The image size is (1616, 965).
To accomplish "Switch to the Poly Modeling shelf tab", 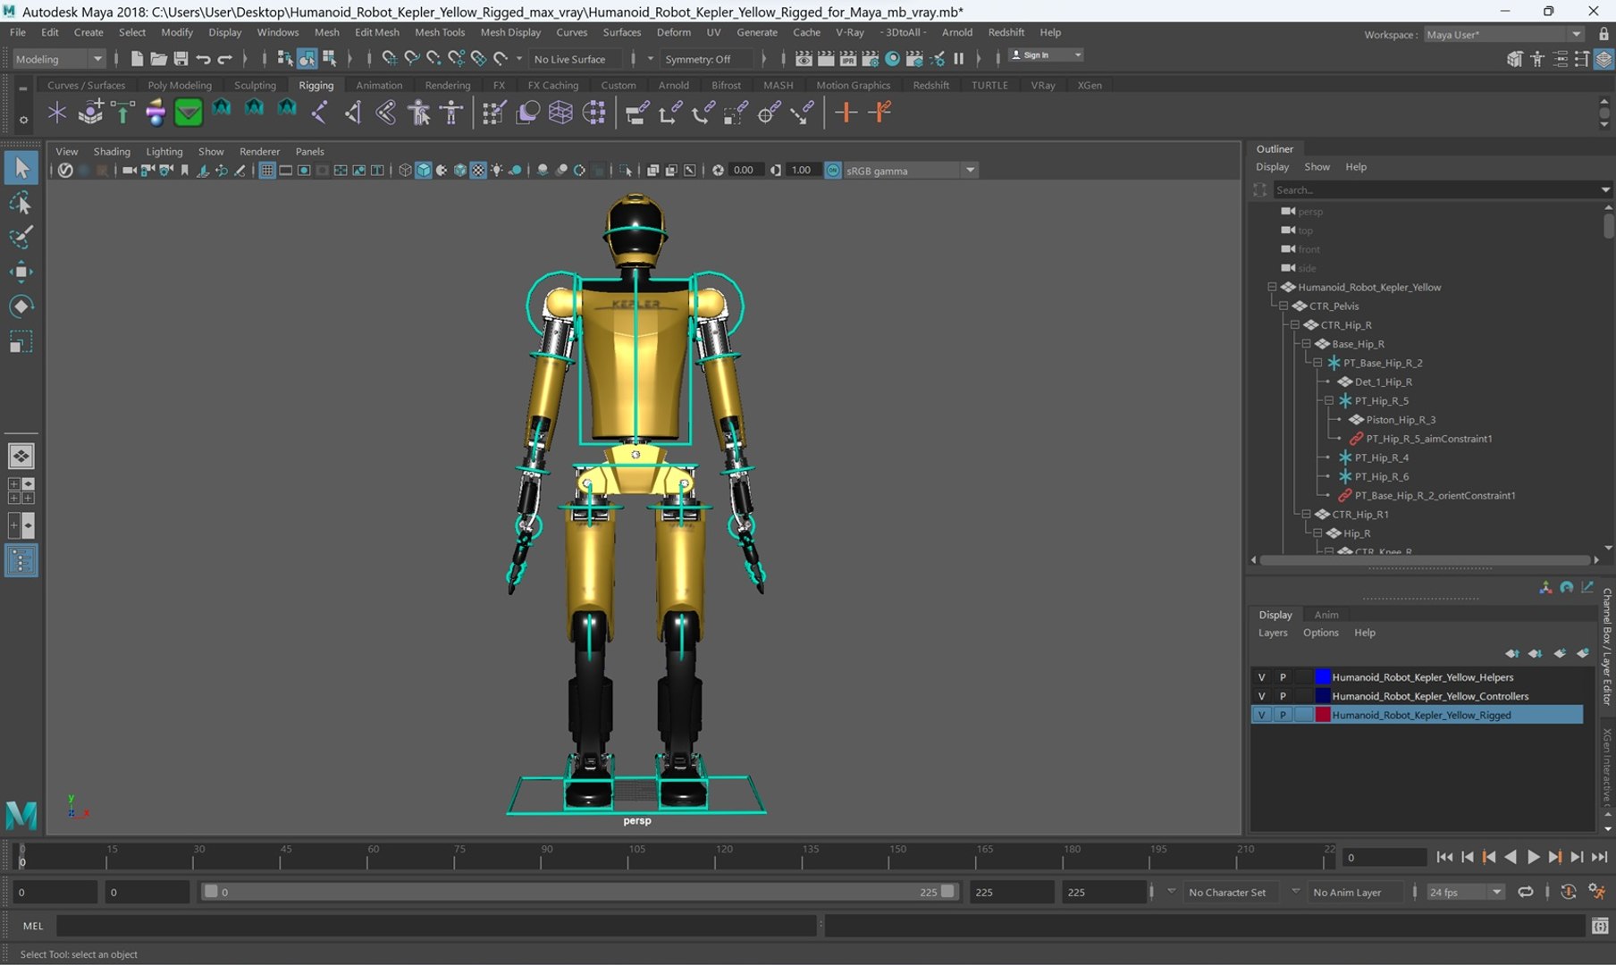I will (180, 85).
